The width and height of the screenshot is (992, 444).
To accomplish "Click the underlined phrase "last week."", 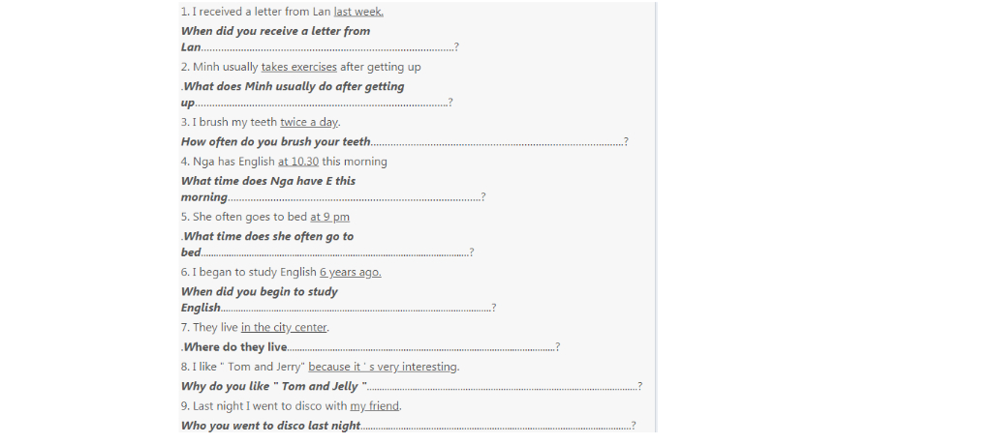I will click(358, 12).
